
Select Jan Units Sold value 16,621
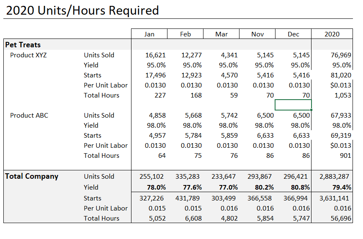155,55
